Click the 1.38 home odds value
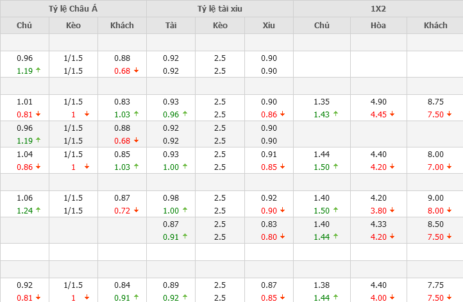 [321, 285]
